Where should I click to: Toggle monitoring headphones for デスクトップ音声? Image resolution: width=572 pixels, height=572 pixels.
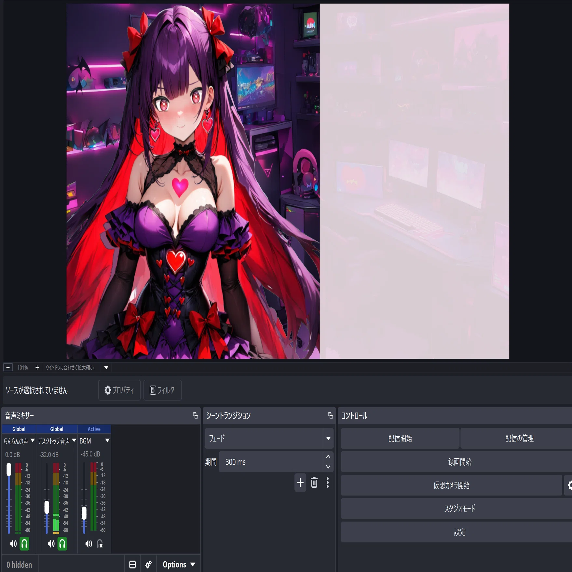point(62,544)
